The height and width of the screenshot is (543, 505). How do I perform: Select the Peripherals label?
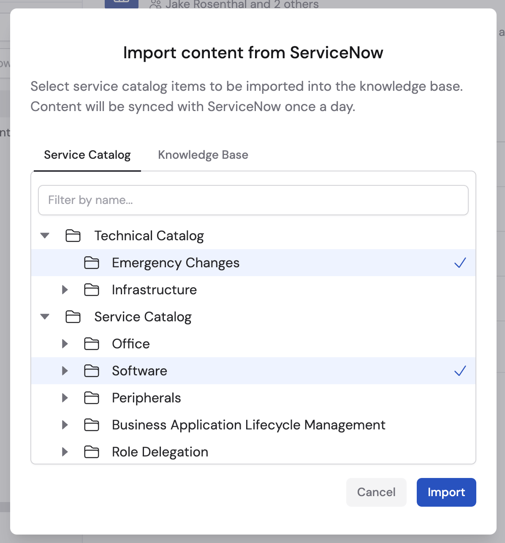147,398
